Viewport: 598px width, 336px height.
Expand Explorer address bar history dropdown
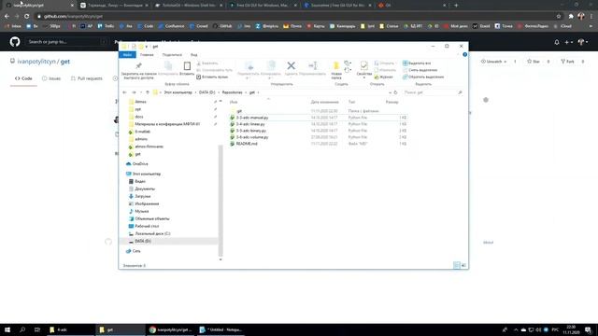(390, 92)
